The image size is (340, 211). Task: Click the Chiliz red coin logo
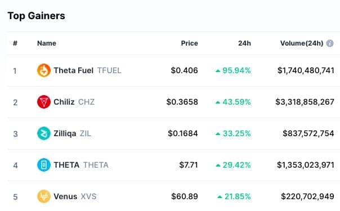point(44,102)
